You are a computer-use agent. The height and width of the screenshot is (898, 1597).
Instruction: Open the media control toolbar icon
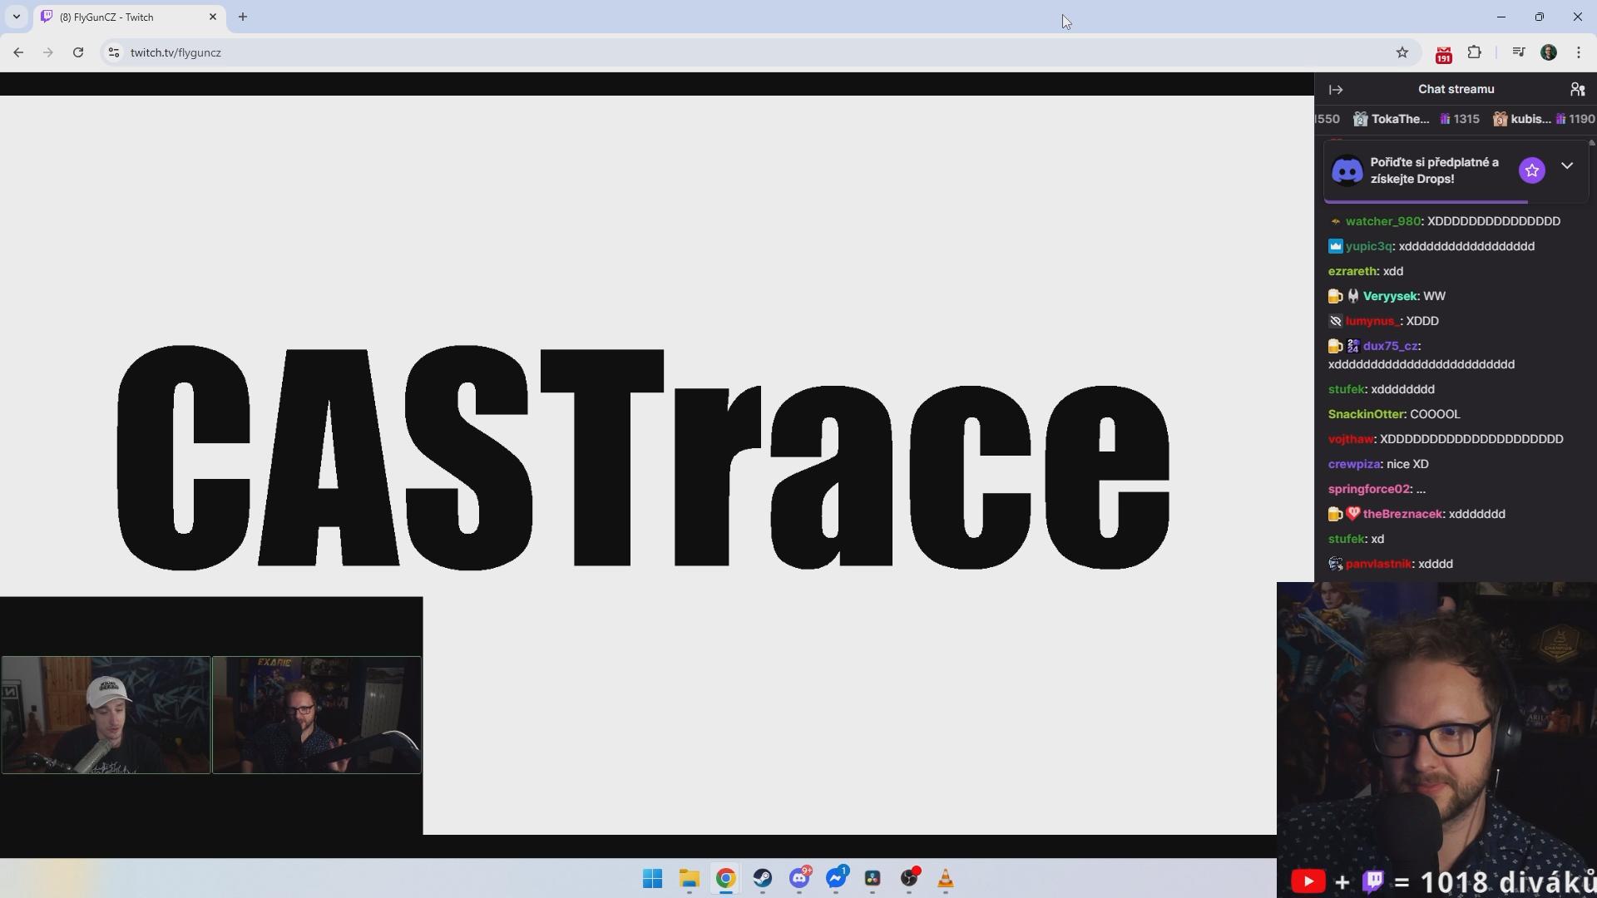point(1518,52)
